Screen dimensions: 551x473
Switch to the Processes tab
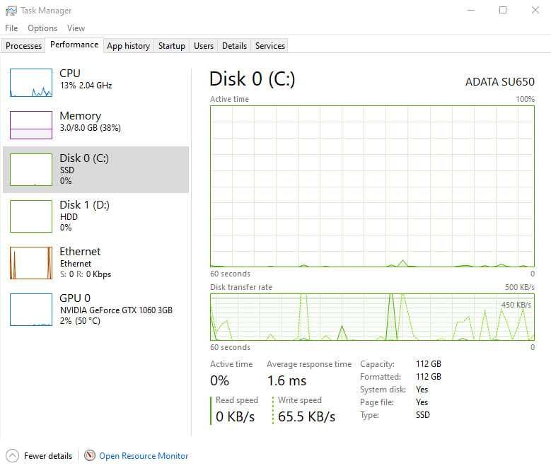[23, 46]
